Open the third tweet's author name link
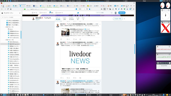The image size is (171, 96). [77, 81]
